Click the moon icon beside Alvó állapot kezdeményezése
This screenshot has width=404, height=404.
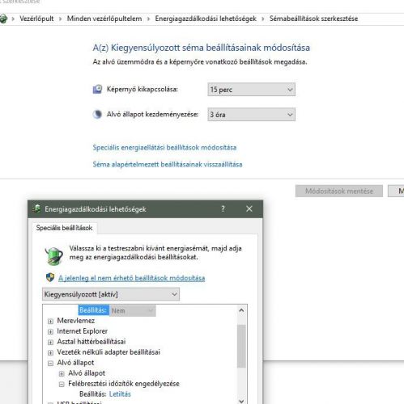(97, 115)
